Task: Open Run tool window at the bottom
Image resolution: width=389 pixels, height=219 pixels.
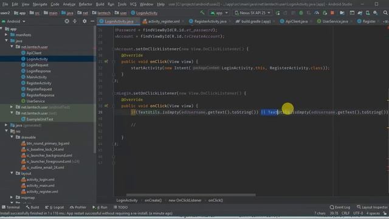Action: [x=100, y=207]
